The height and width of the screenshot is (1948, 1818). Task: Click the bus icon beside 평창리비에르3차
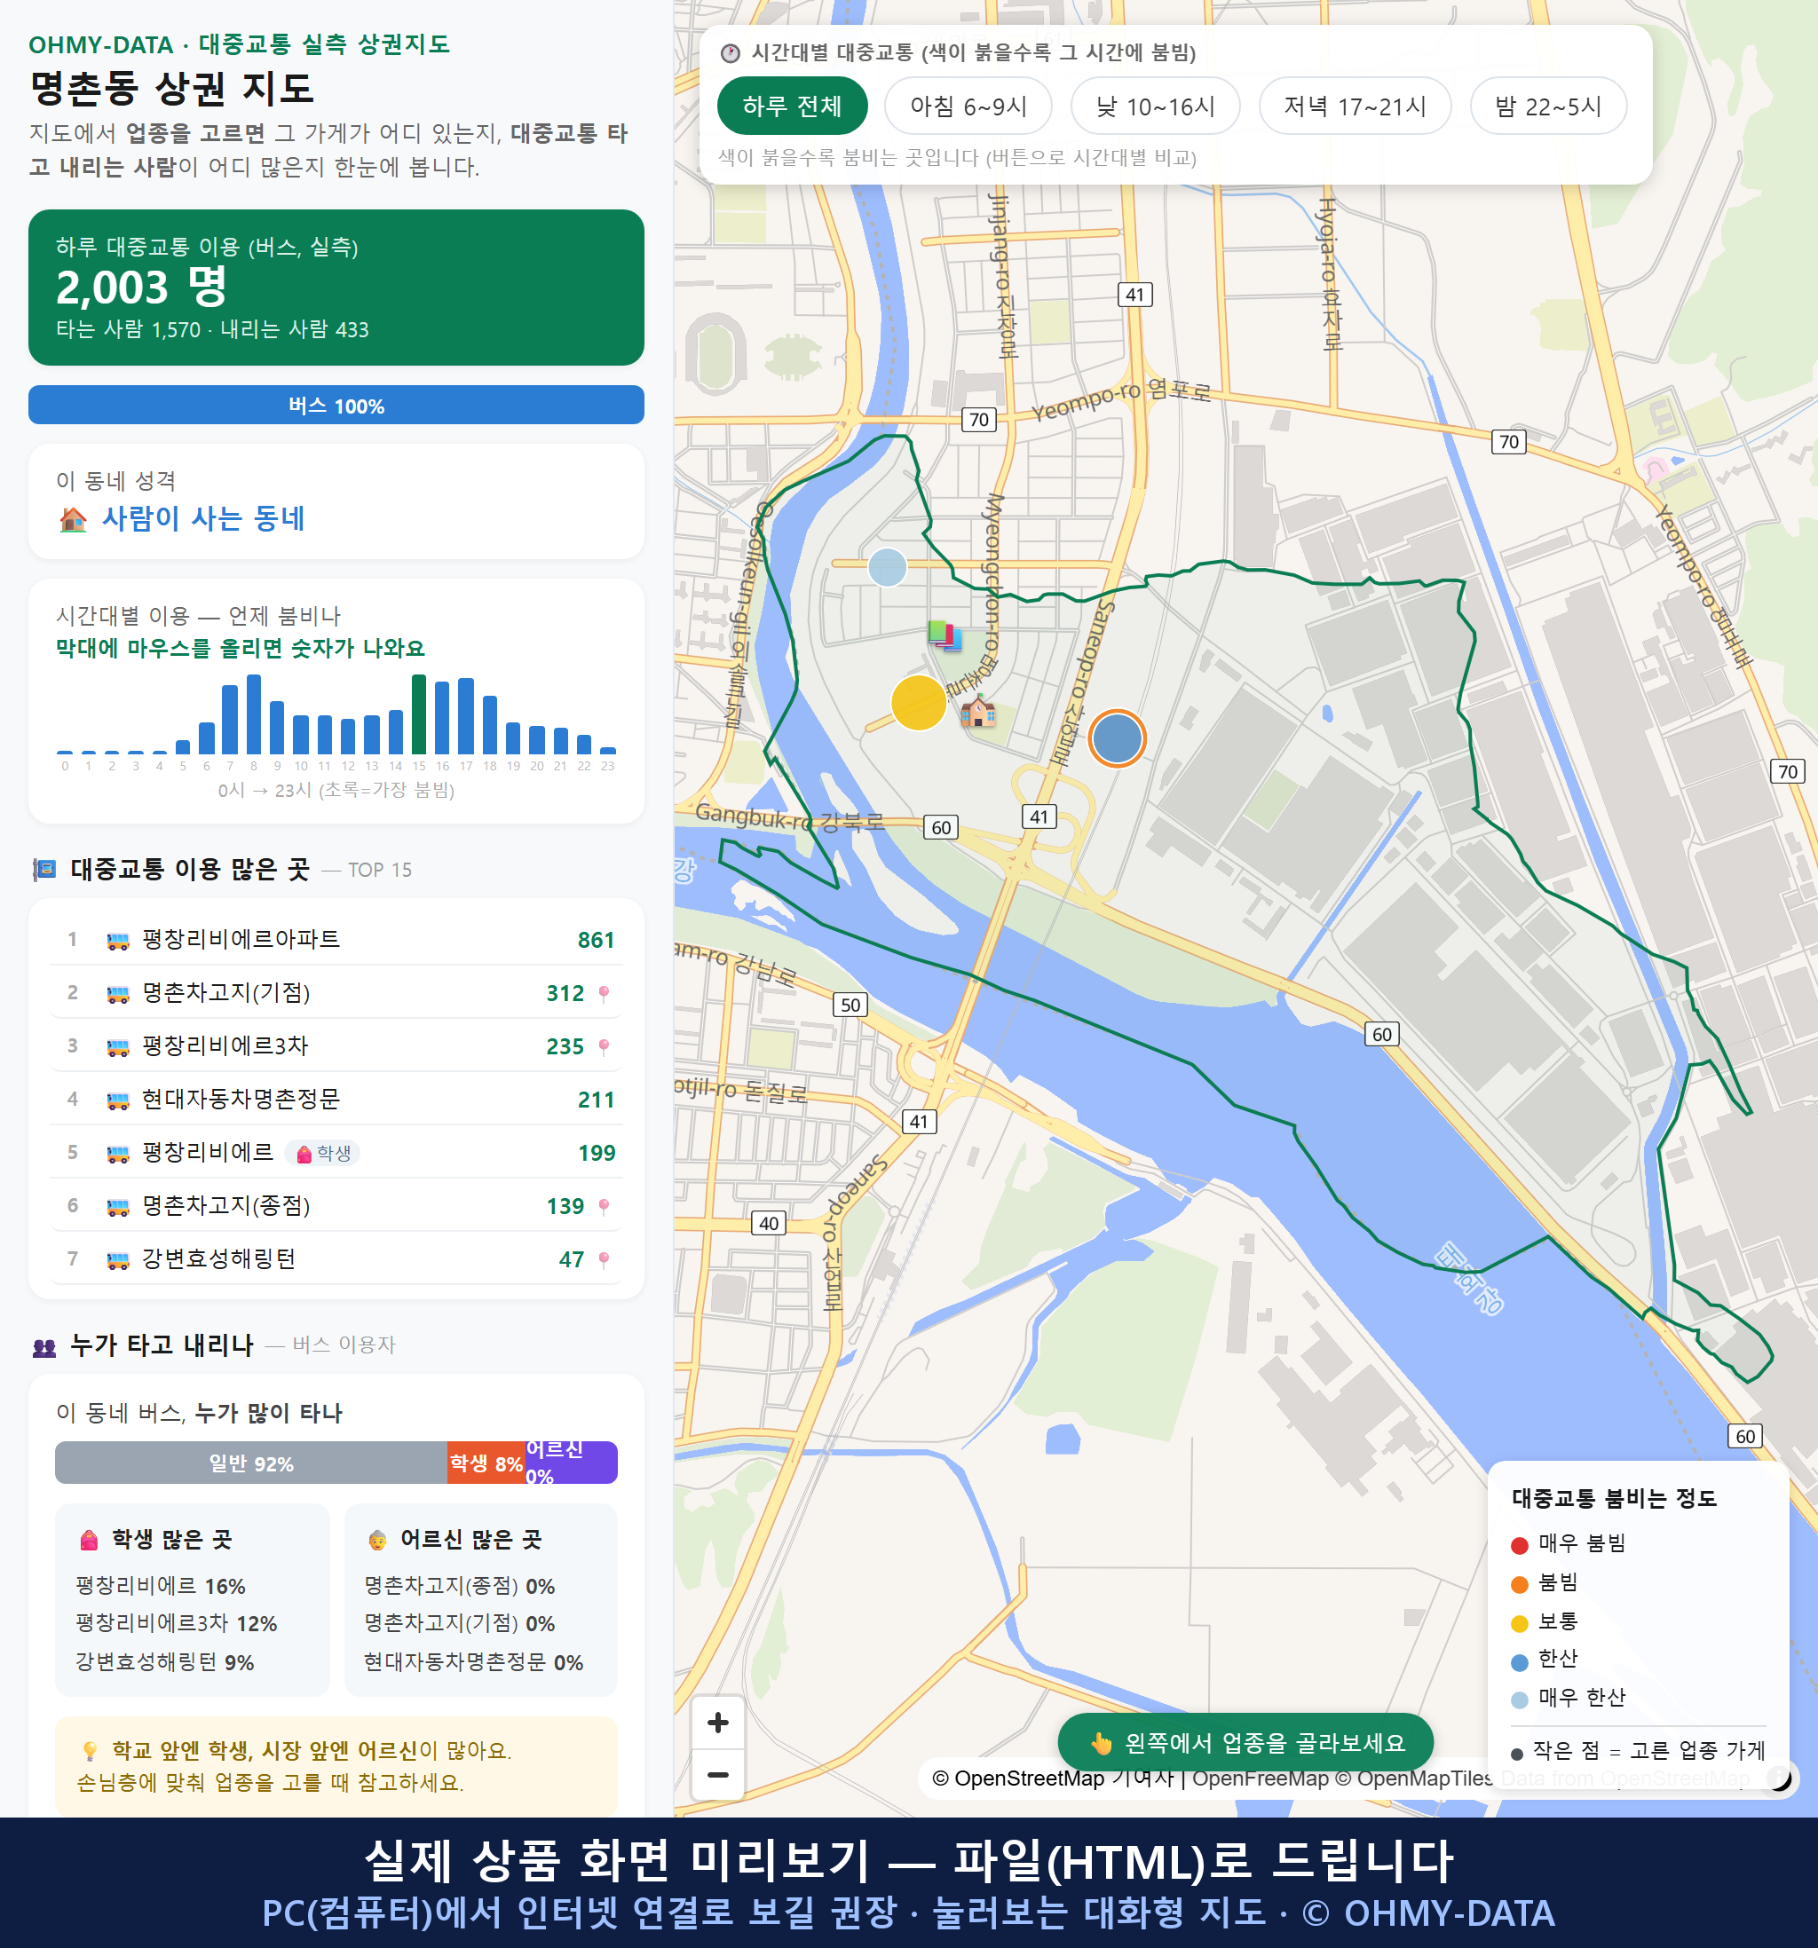pyautogui.click(x=117, y=1047)
